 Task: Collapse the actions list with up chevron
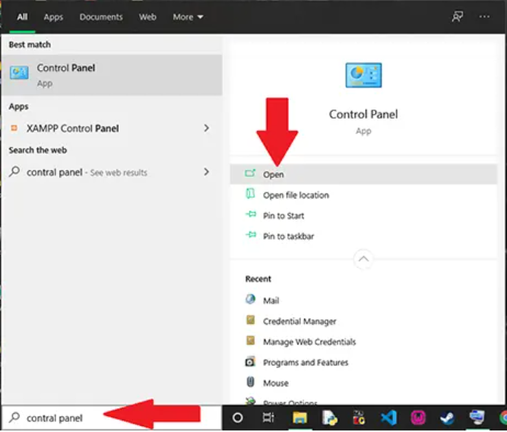pyautogui.click(x=363, y=259)
